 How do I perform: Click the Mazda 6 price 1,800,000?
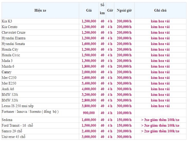pos(89,66)
